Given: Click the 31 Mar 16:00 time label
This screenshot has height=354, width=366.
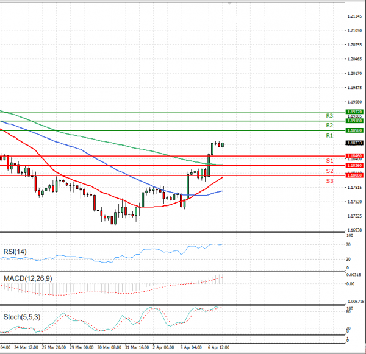Looking at the screenshot, I should coord(137,347).
